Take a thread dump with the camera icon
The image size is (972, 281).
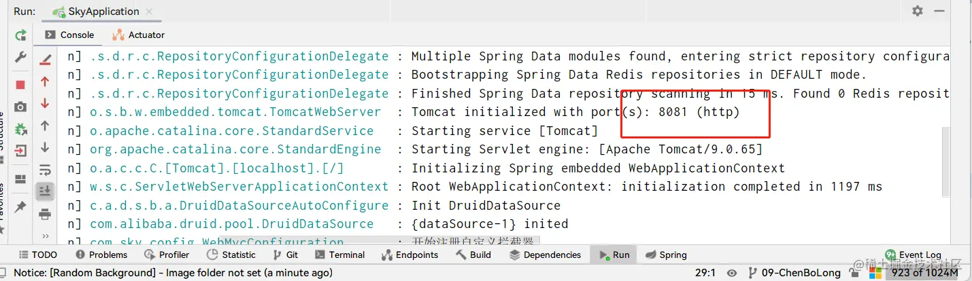pos(20,107)
